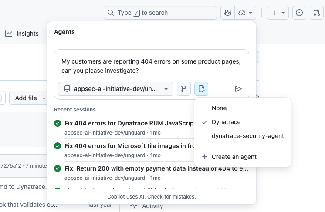Viewport: 325px width, 212px height.
Task: Open session Fix 404 errors for Microsoft tile images
Action: (x=129, y=146)
